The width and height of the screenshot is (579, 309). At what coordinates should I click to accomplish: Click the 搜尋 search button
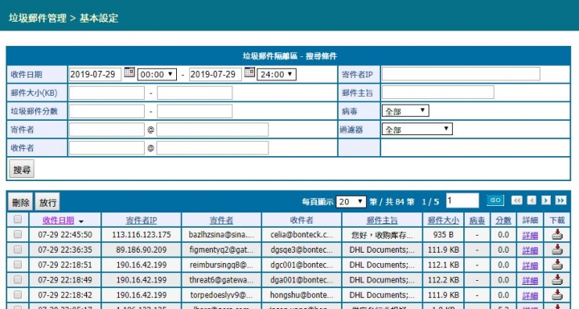tap(22, 169)
